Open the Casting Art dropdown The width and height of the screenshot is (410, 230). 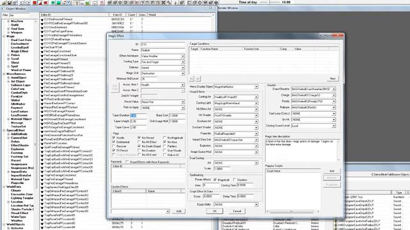(256, 97)
